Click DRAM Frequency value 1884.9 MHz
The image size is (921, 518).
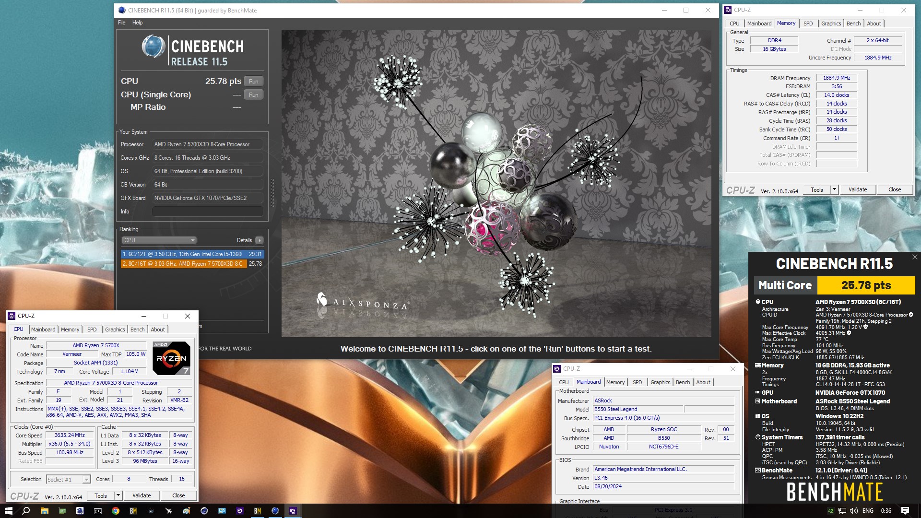coord(837,78)
